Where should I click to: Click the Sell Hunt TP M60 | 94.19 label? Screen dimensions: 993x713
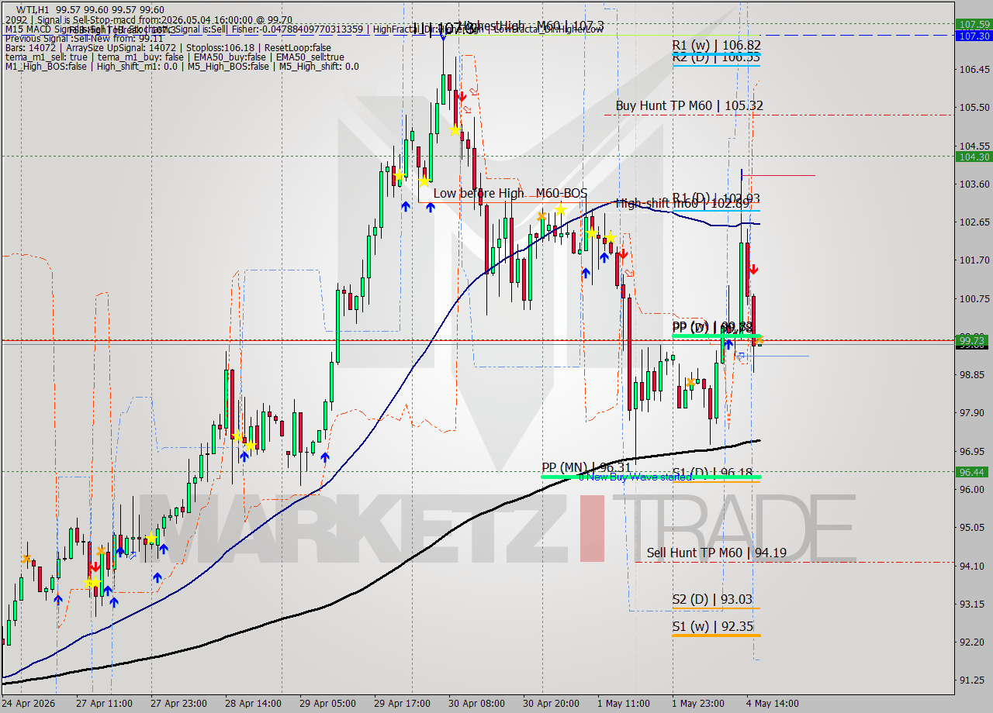(717, 553)
